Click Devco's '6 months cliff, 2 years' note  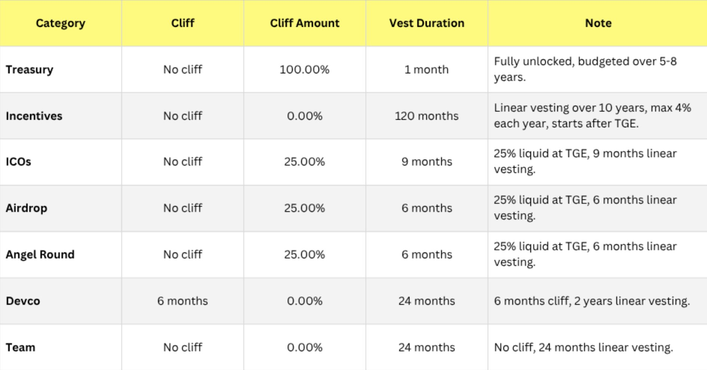592,301
